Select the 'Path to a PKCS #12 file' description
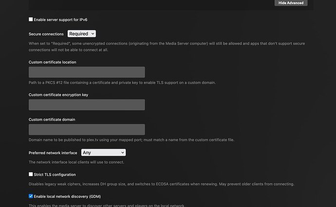This screenshot has width=336, height=207. pos(122,83)
